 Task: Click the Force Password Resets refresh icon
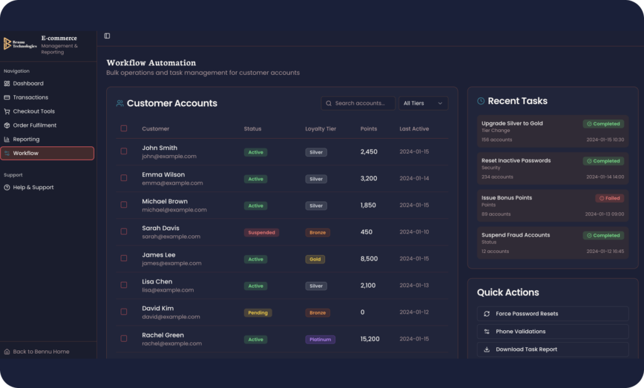(x=487, y=314)
